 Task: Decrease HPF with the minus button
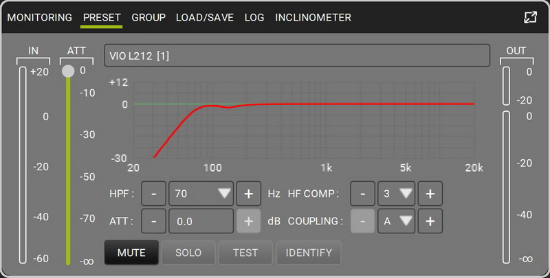point(153,194)
